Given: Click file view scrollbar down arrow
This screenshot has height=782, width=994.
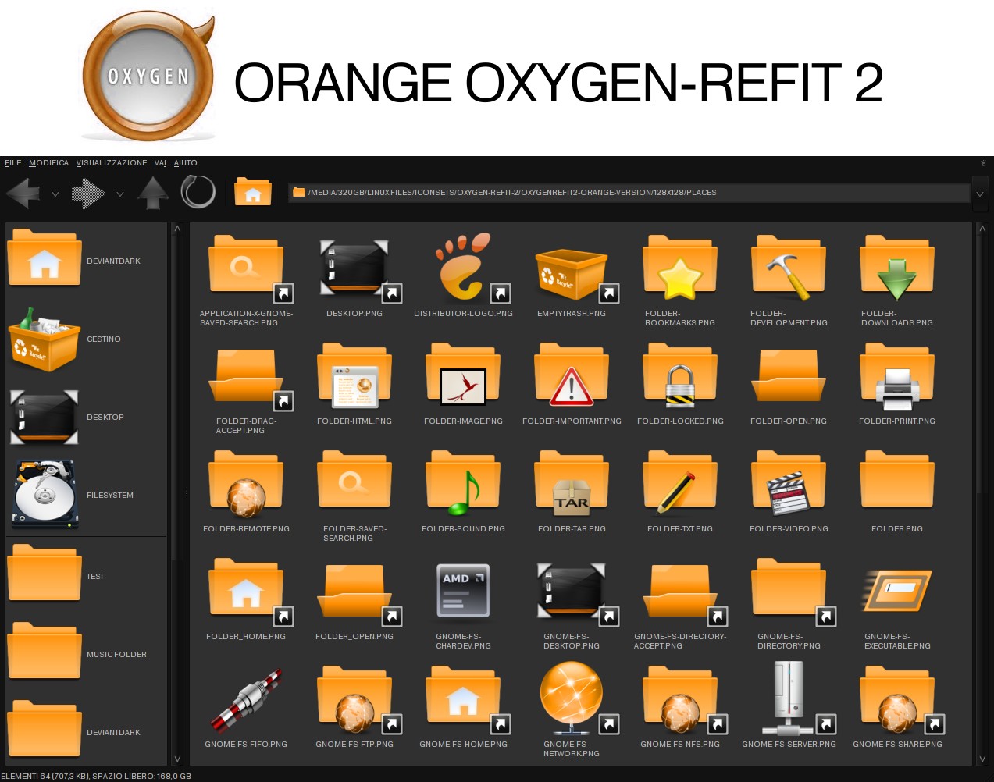Looking at the screenshot, I should coord(982,759).
